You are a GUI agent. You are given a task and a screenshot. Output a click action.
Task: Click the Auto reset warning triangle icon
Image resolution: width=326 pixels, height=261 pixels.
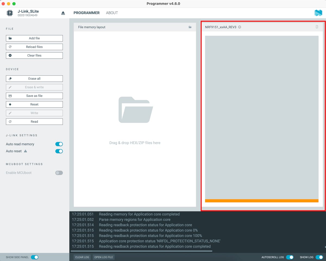pyautogui.click(x=26, y=151)
